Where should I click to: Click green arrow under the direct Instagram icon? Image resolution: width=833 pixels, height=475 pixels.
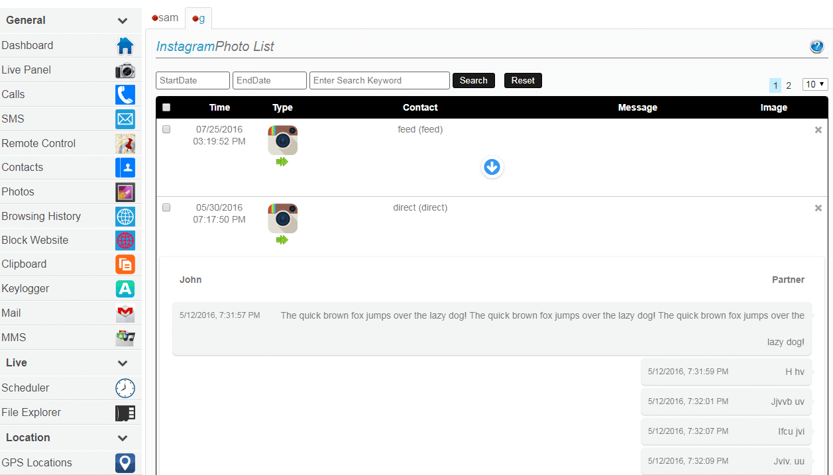point(282,240)
